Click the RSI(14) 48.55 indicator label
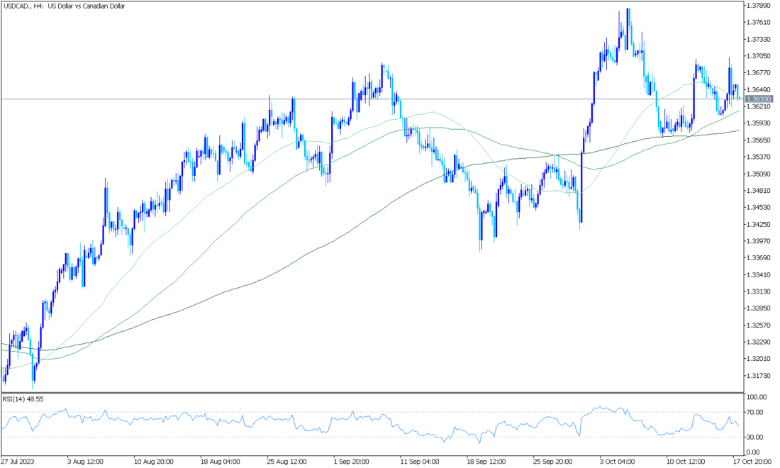 pos(23,399)
